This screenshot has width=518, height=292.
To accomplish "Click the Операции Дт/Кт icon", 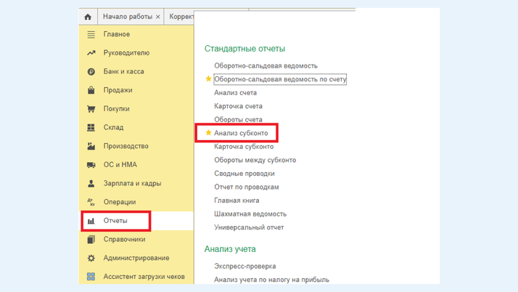I will click(x=91, y=202).
